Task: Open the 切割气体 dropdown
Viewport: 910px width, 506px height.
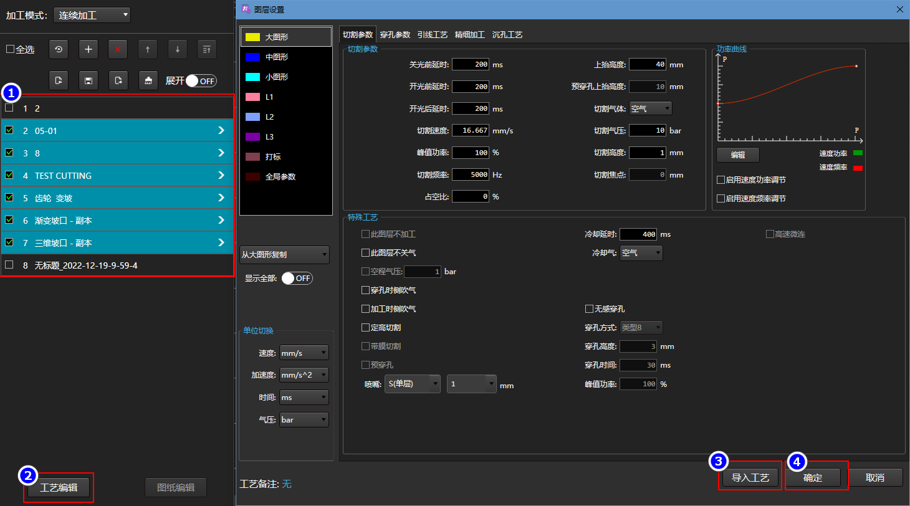Action: pos(651,108)
